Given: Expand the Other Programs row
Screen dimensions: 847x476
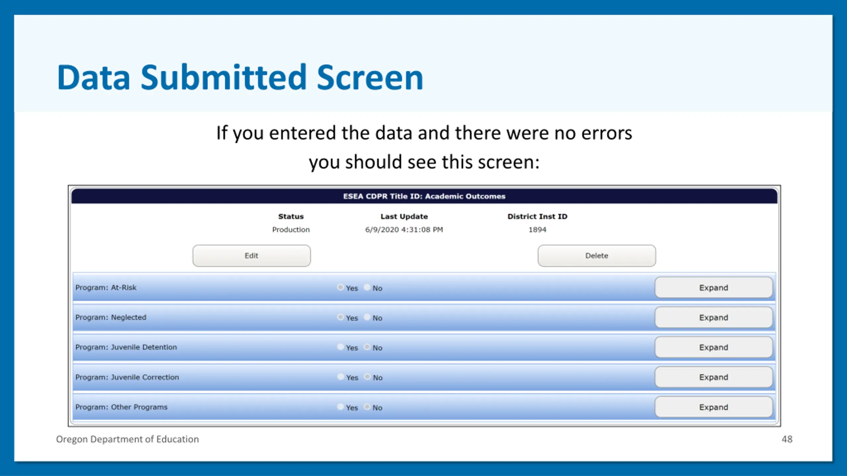Looking at the screenshot, I should [713, 407].
